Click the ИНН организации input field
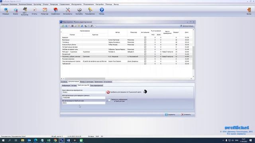Image resolution: width=255 pixels, height=143 pixels. (84, 98)
